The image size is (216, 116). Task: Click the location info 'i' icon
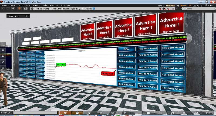32,9
